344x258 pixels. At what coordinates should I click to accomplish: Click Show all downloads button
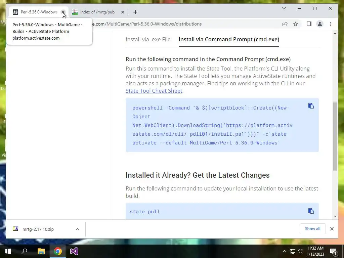312,229
